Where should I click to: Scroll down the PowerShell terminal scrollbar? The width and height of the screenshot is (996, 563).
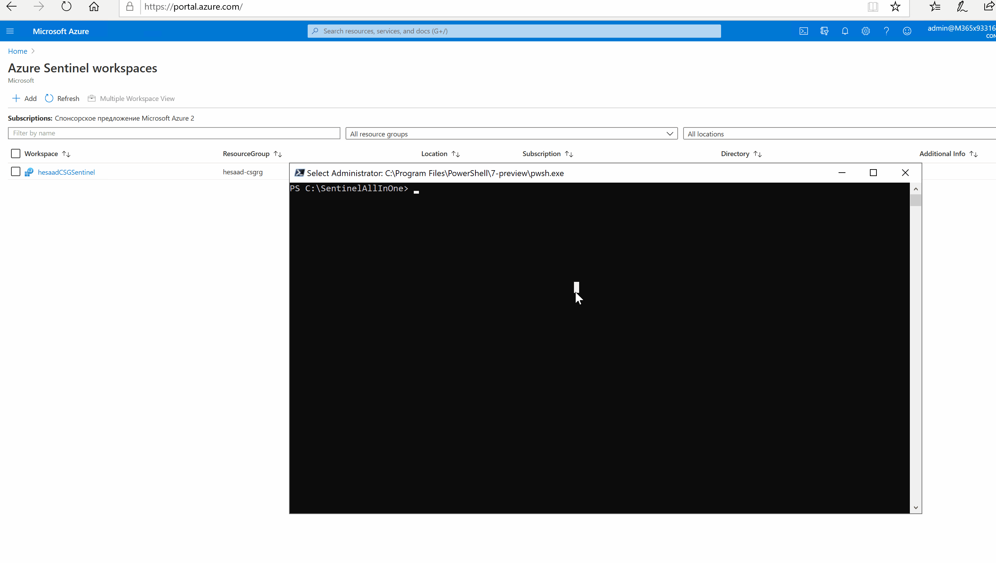click(916, 508)
